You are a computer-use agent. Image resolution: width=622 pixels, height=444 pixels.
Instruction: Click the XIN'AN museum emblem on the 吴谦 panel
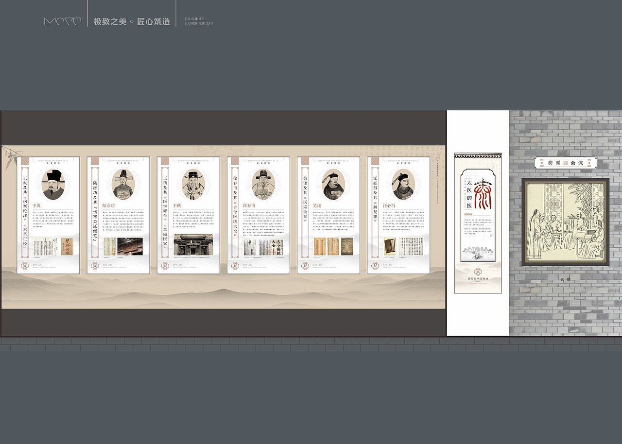coord(305,266)
